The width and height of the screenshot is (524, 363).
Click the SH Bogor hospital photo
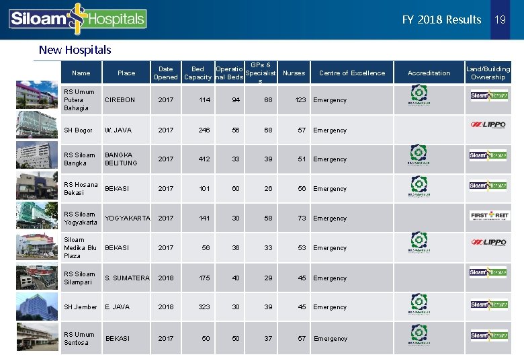pyautogui.click(x=37, y=124)
